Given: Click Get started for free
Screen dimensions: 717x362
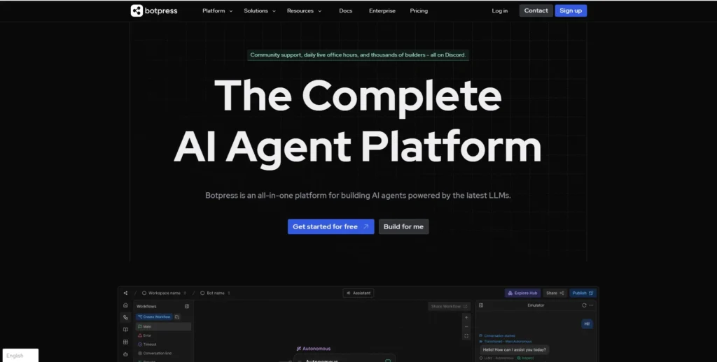Looking at the screenshot, I should pos(330,226).
